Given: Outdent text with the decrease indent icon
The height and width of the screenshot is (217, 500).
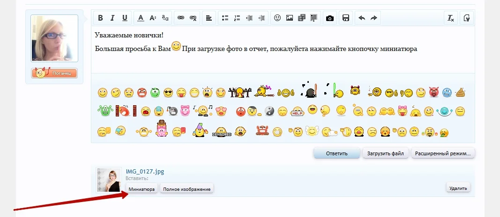Looking at the screenshot, I should [x=249, y=18].
